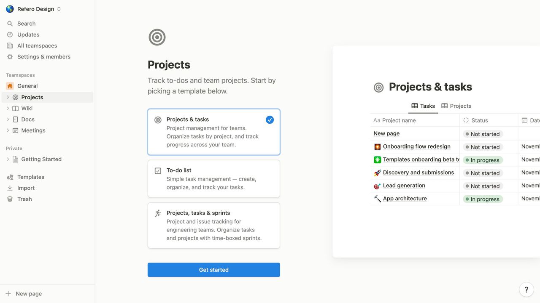Select the Projects & tasks template
Screen dimensions: 540x303
click(213, 131)
